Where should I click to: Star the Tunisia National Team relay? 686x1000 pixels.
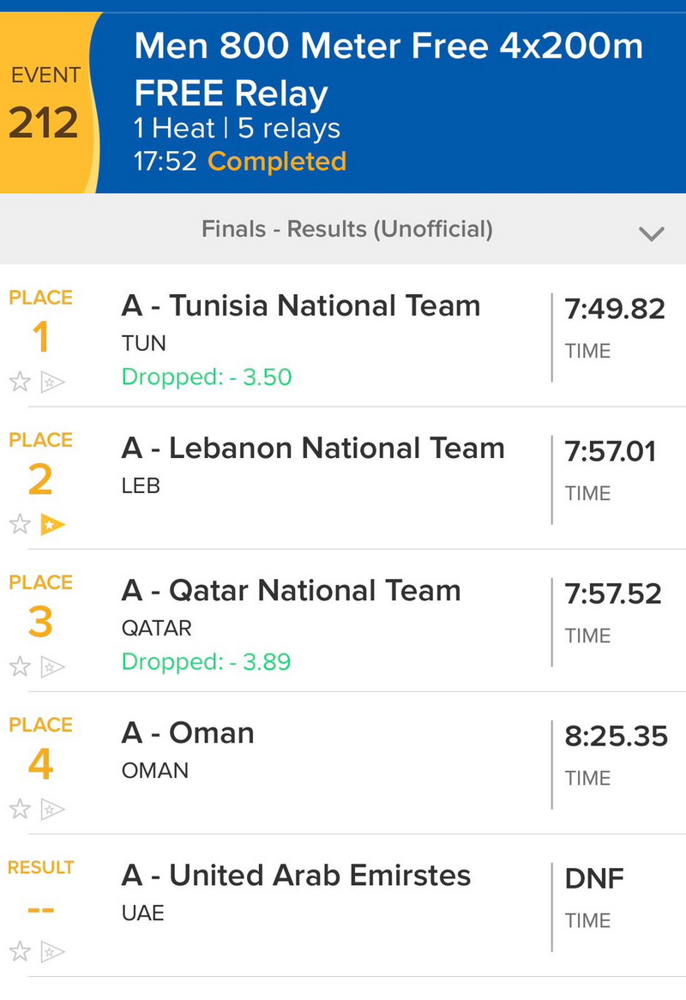click(x=20, y=382)
